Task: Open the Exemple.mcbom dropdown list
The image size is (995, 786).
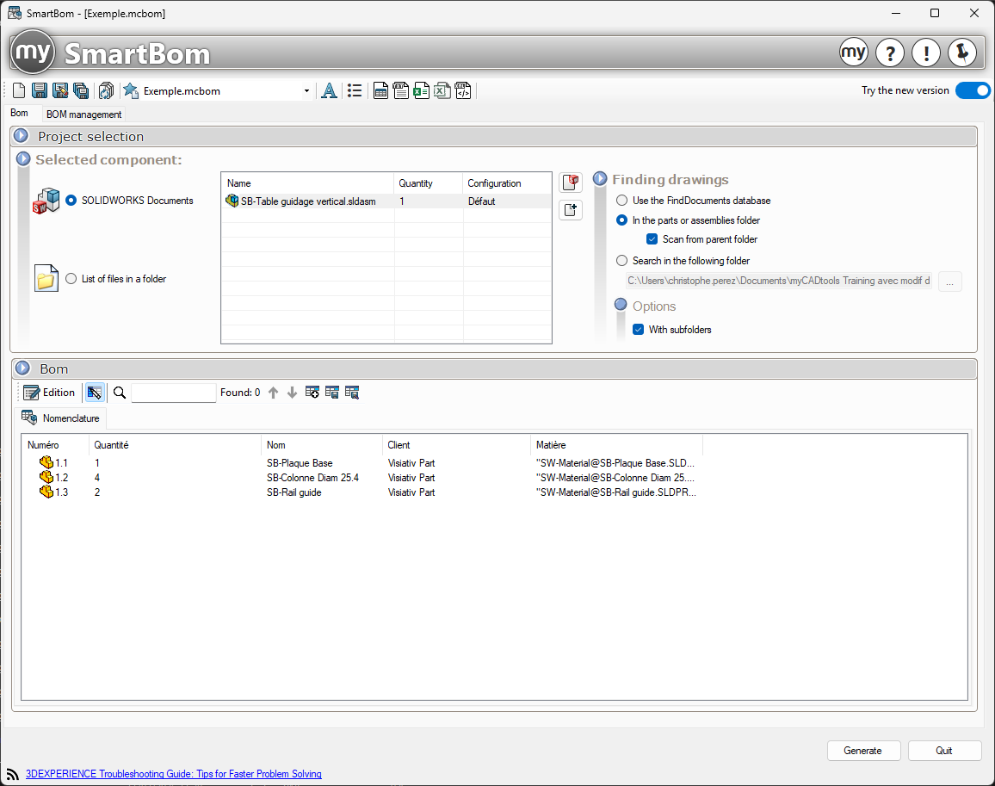Action: [x=307, y=91]
